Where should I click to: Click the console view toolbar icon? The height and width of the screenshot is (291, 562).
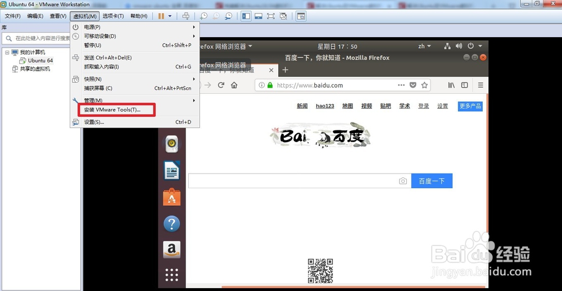coord(301,16)
